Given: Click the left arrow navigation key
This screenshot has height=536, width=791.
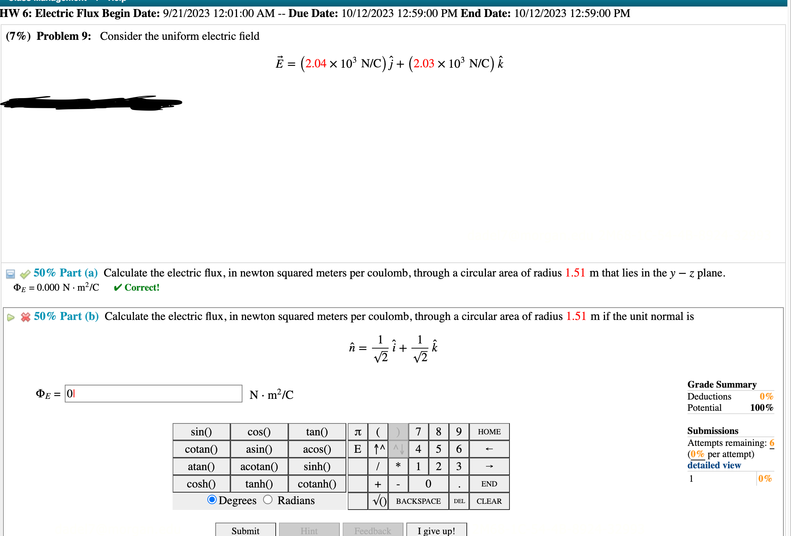Looking at the screenshot, I should click(489, 449).
